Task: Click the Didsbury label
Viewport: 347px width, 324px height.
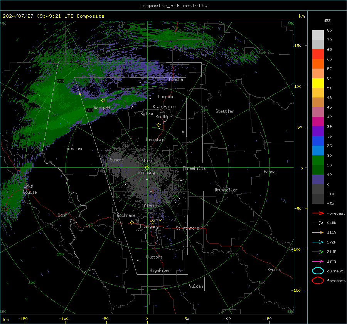Action: click(146, 173)
